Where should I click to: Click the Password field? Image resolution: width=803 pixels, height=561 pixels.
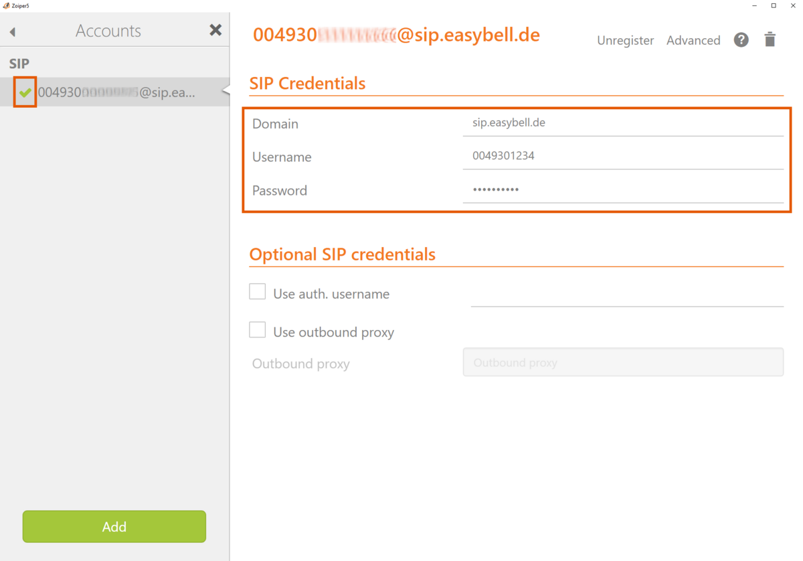pos(622,189)
